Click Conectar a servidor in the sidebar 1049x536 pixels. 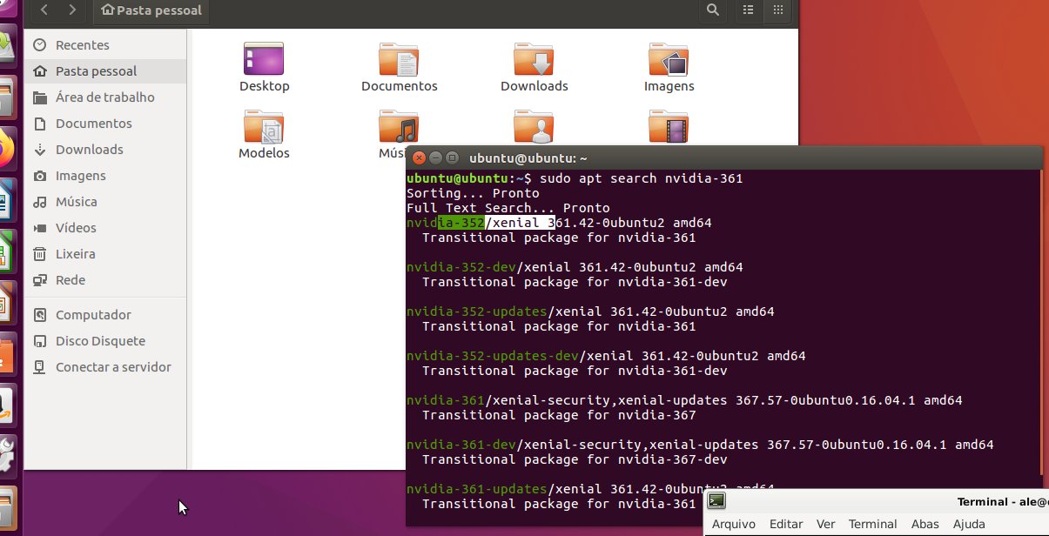pos(105,367)
